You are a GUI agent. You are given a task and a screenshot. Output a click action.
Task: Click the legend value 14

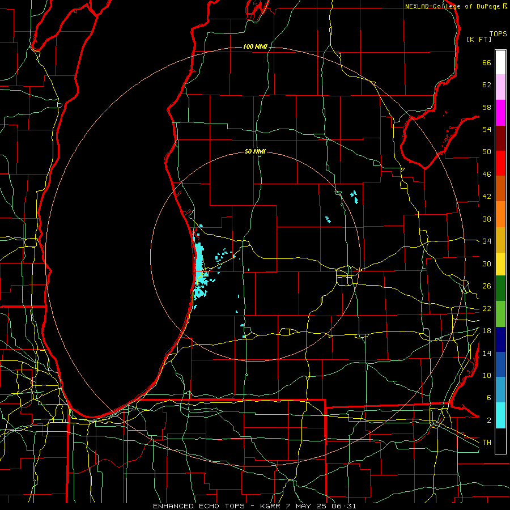pos(487,353)
